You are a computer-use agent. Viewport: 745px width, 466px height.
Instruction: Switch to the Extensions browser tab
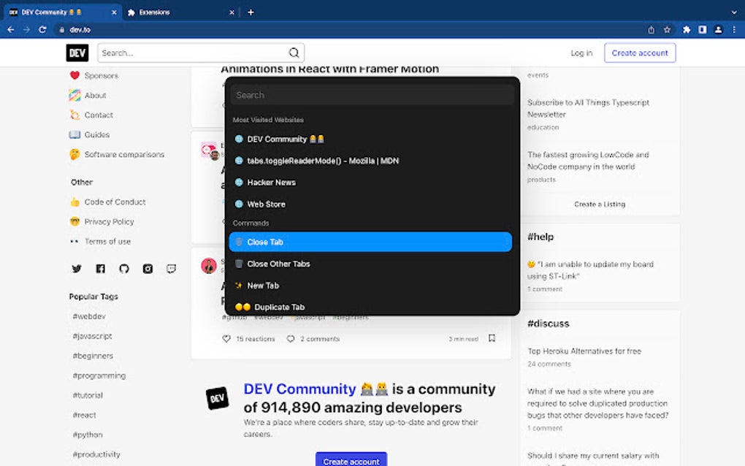(180, 12)
